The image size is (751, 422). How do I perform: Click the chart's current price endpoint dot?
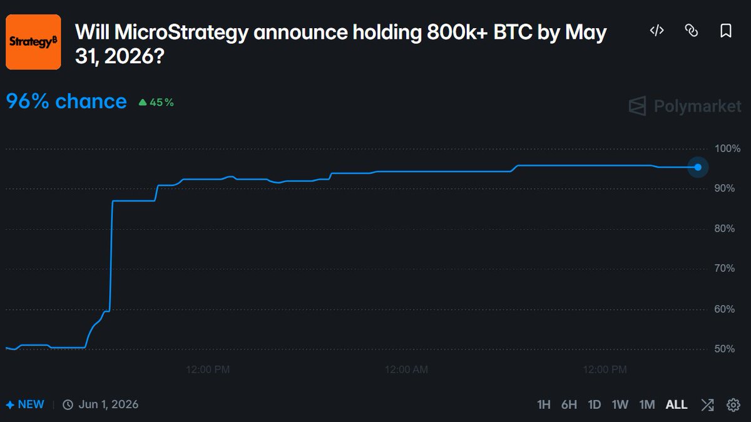698,167
